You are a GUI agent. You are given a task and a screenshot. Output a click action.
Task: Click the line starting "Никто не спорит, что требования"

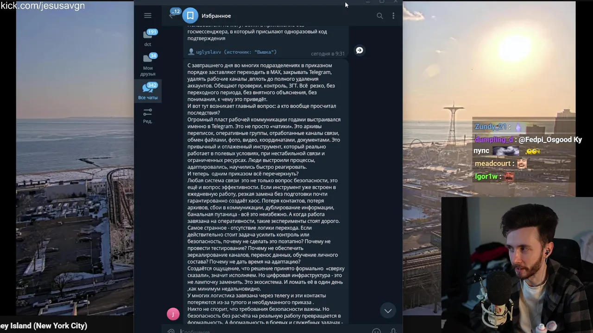point(258,309)
